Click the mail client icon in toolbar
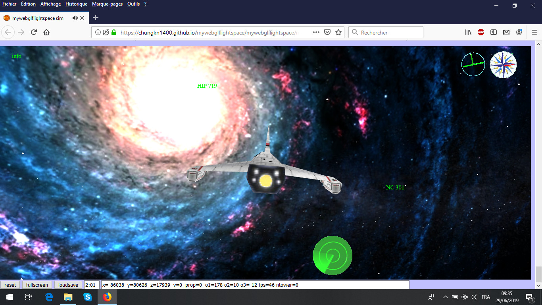 [506, 32]
